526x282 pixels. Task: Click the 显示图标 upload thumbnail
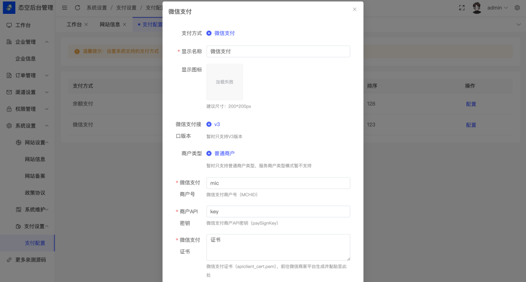(224, 82)
